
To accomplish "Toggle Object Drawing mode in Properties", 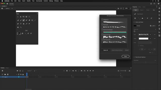I will click(x=135, y=18).
